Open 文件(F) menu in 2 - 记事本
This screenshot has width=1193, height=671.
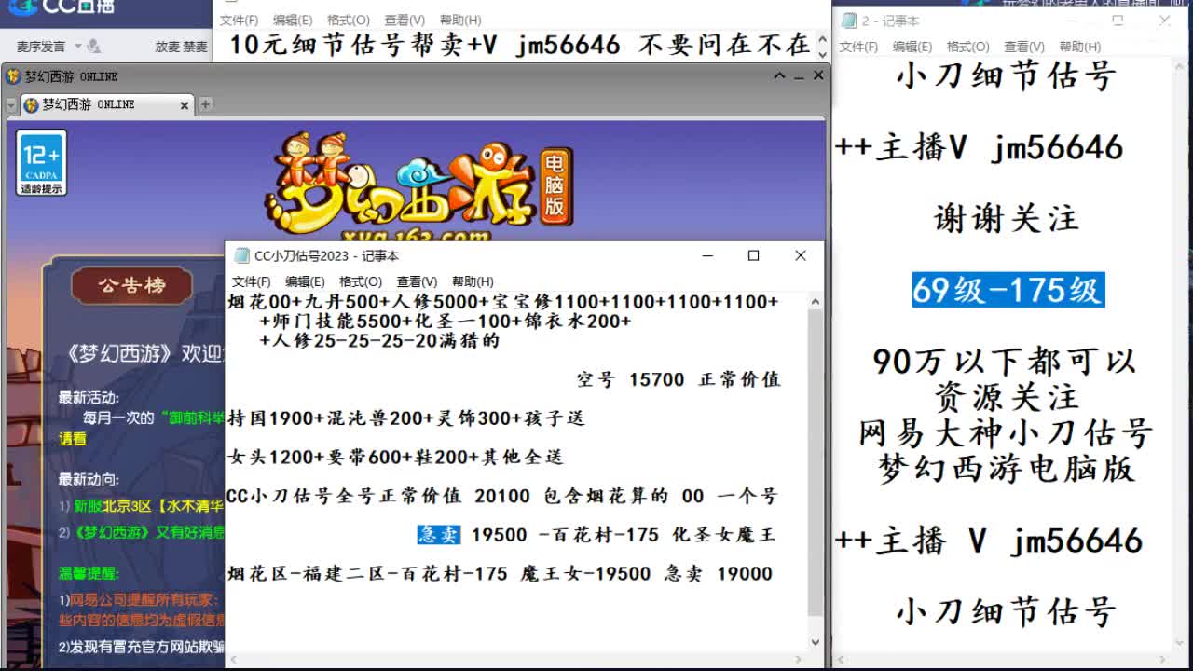(x=858, y=47)
